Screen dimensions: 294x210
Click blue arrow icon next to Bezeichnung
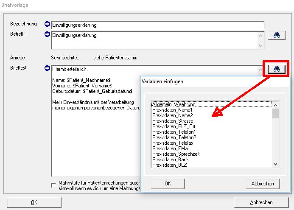(x=48, y=24)
